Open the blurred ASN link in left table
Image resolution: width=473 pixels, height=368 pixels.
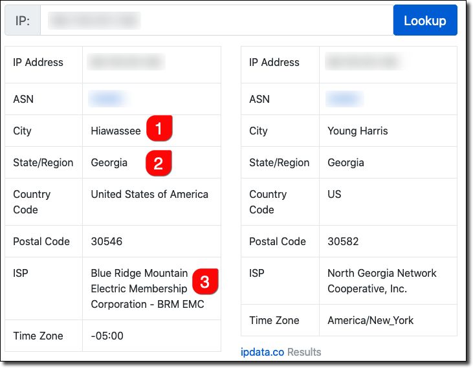(x=107, y=99)
